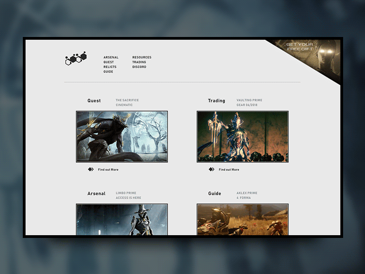Screen dimensions: 365x274
Task: Click the hexagon site logo
Action: click(76, 58)
